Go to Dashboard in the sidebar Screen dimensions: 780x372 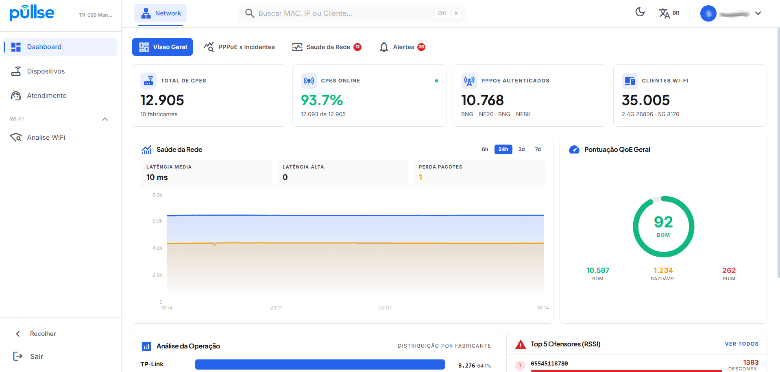[61, 47]
